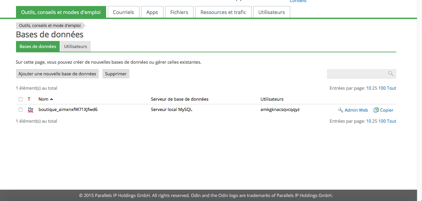Image resolution: width=422 pixels, height=201 pixels.
Task: Click the Nom sort arrow
Action: 51,99
